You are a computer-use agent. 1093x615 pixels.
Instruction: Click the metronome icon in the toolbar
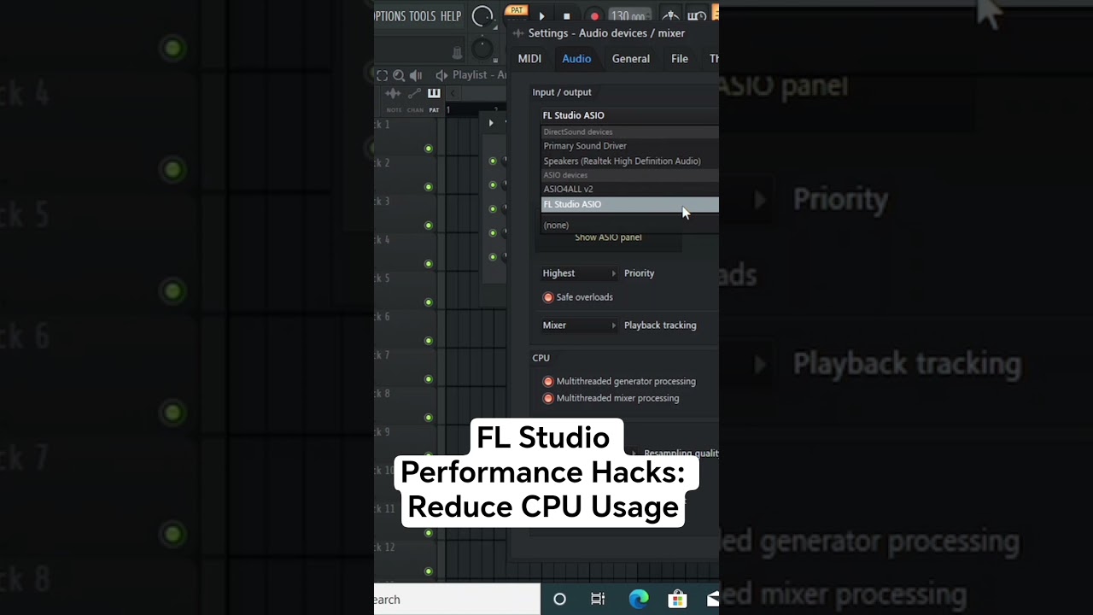pos(671,16)
